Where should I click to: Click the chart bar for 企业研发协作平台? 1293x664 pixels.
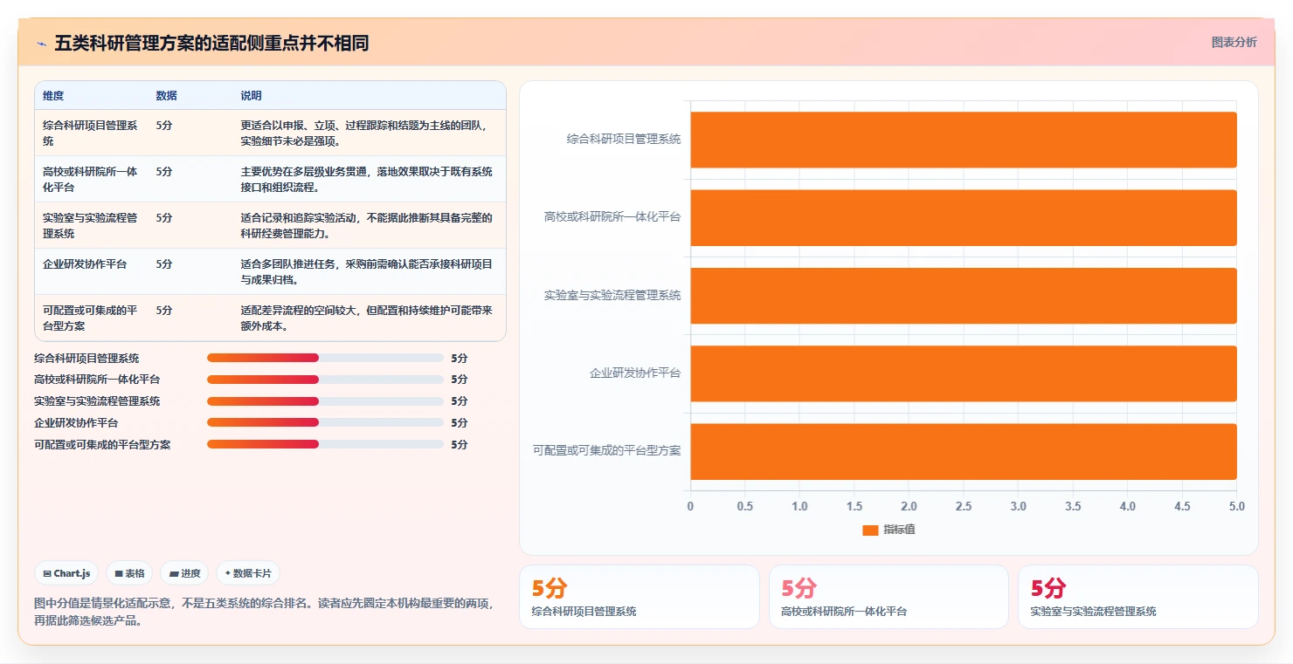[964, 373]
